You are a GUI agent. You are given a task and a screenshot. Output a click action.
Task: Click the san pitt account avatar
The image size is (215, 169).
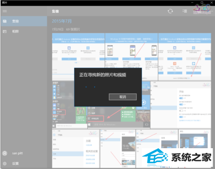click(5, 153)
